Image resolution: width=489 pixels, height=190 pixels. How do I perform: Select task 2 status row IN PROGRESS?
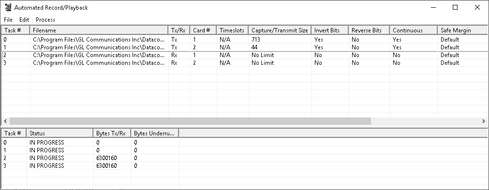(47, 158)
